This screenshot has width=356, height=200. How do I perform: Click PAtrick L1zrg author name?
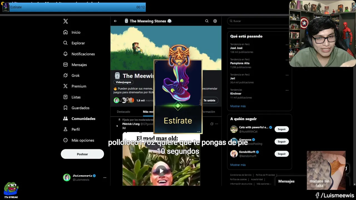point(131,124)
